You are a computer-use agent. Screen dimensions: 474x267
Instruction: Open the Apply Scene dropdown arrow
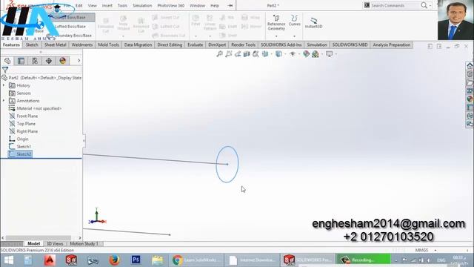click(322, 54)
